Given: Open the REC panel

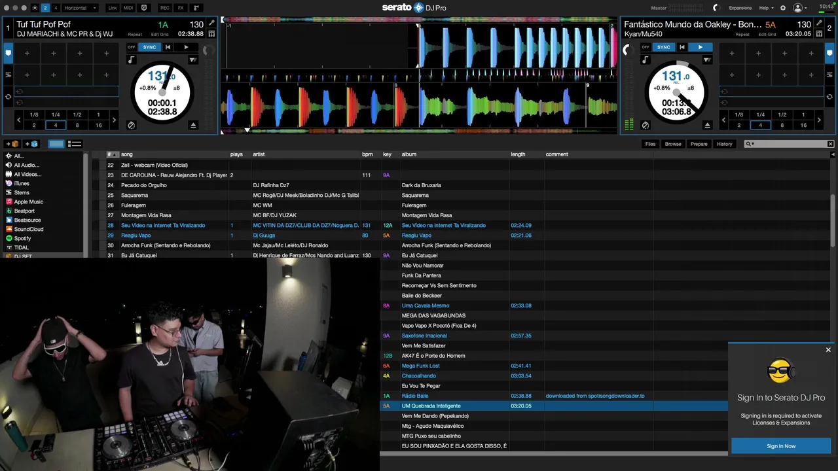Looking at the screenshot, I should [164, 8].
